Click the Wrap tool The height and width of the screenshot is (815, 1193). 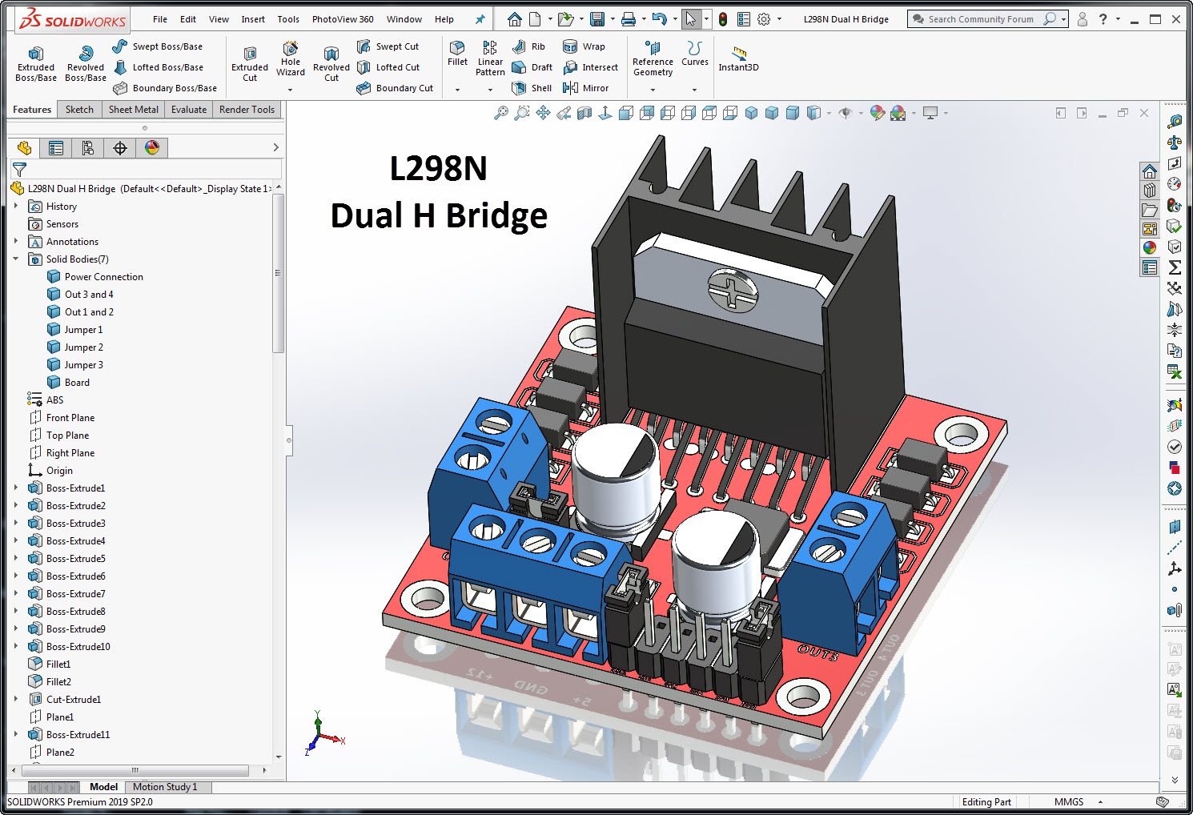(584, 46)
